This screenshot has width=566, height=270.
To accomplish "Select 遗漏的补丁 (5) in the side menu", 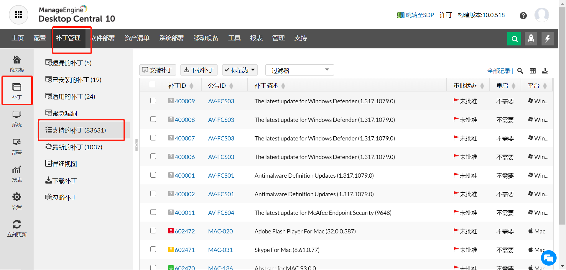I will tap(68, 63).
